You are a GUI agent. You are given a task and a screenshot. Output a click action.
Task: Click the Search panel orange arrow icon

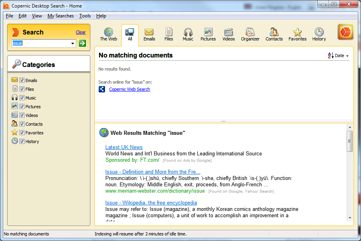tap(15, 32)
